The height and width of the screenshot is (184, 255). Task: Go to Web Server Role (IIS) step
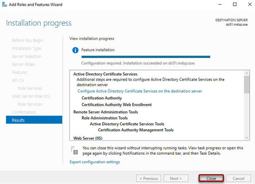[31, 96]
